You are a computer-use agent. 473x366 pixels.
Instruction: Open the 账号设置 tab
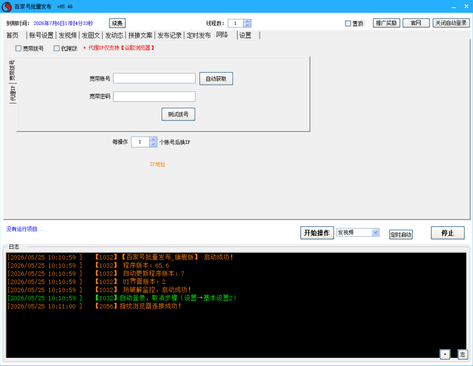click(x=41, y=35)
